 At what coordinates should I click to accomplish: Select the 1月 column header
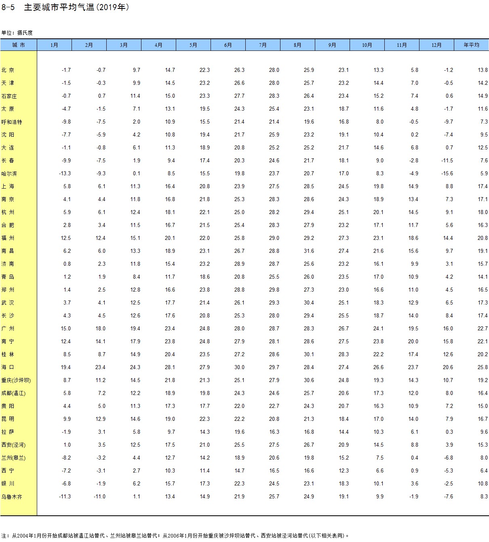(x=54, y=45)
